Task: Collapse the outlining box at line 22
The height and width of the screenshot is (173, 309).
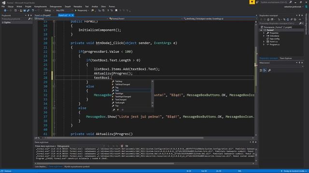Action: pos(54,52)
